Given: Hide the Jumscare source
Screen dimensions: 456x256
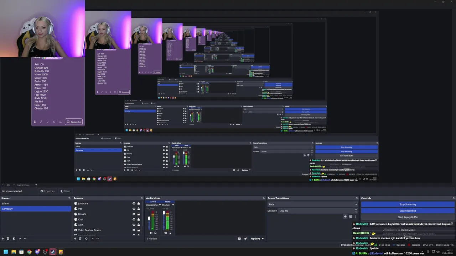Looking at the screenshot, I should [x=134, y=203].
